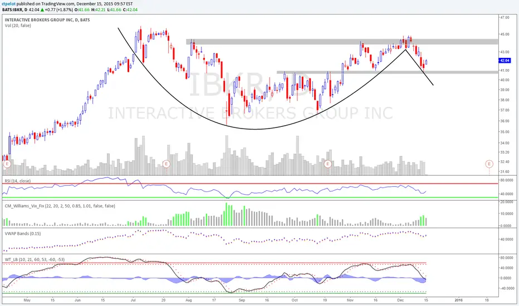
Task: Click the earnings E marker near early May
Action: point(7,164)
